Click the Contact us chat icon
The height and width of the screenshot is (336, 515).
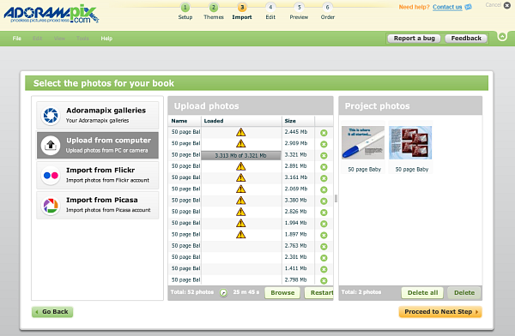point(469,7)
